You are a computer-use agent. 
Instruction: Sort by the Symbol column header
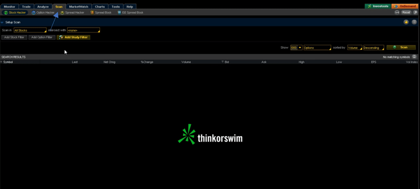click(x=8, y=62)
